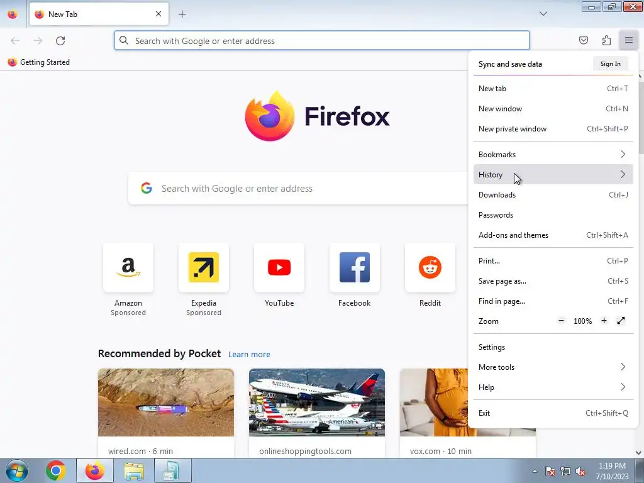Launch Chrome from the taskbar
Viewport: 644px width, 483px height.
[56, 470]
